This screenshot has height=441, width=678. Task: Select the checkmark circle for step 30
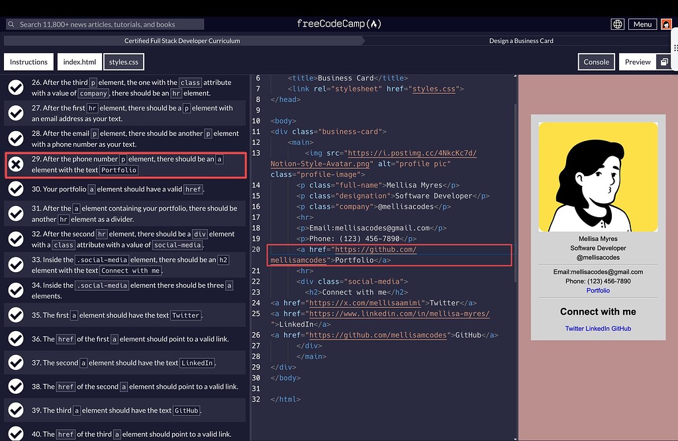coord(16,189)
